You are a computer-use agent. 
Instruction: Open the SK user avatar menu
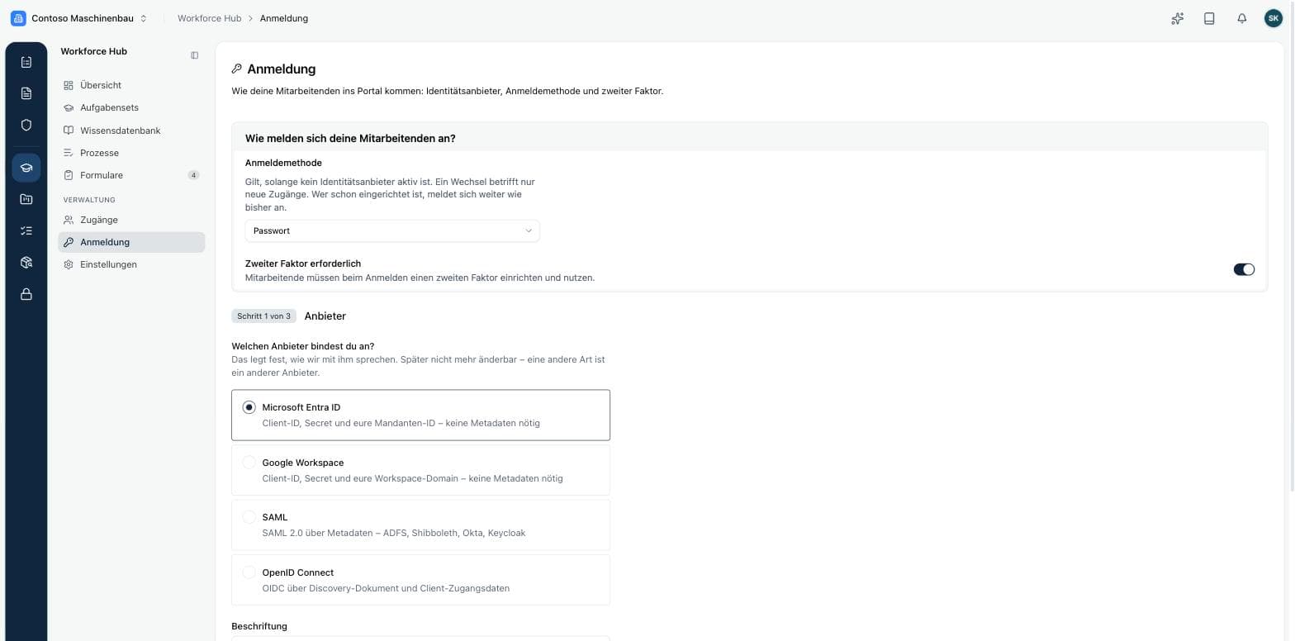[x=1274, y=18]
